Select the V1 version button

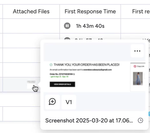[69, 102]
